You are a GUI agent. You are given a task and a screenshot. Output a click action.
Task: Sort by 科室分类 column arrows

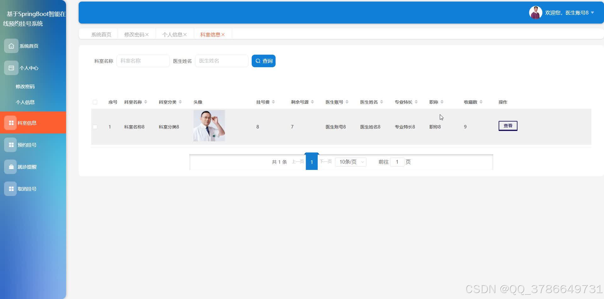(180, 102)
